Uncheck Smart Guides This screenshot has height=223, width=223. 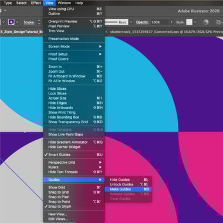pyautogui.click(x=74, y=155)
